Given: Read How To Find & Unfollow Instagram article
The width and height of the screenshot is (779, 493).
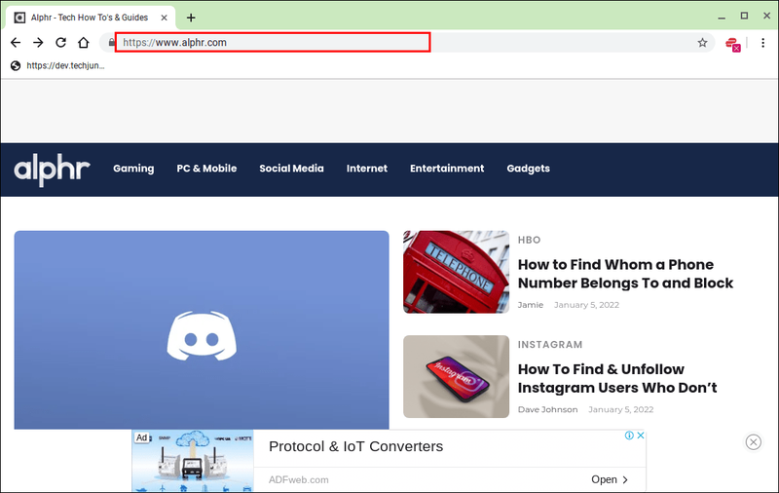Looking at the screenshot, I should [617, 378].
